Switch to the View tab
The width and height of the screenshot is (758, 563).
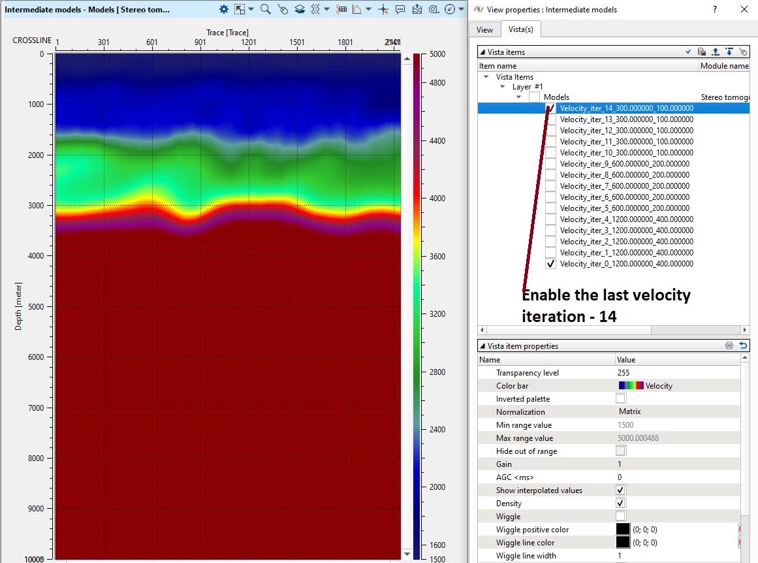point(484,29)
